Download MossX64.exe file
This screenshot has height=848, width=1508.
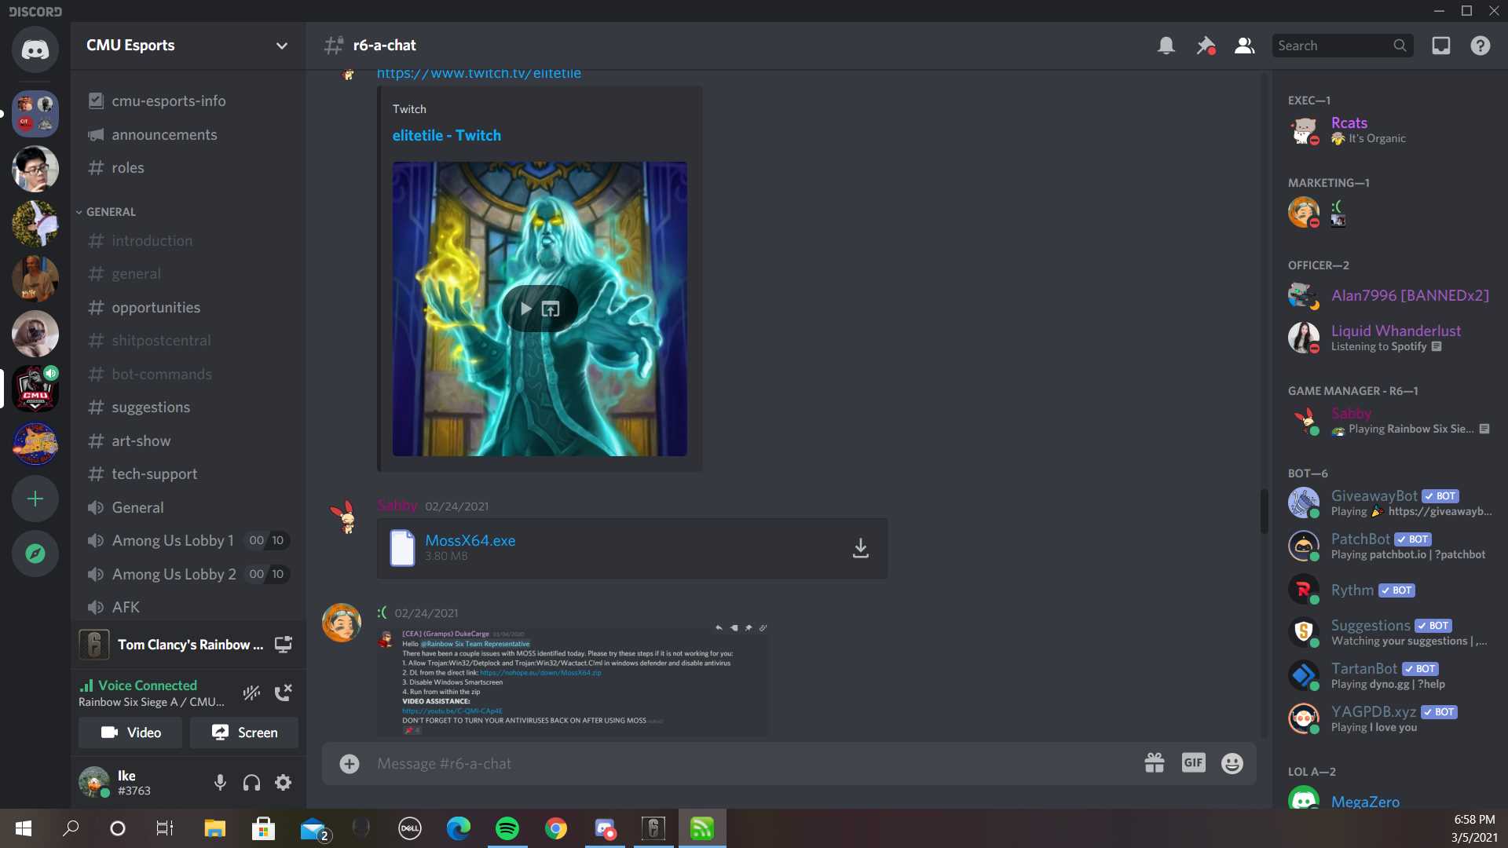861,548
